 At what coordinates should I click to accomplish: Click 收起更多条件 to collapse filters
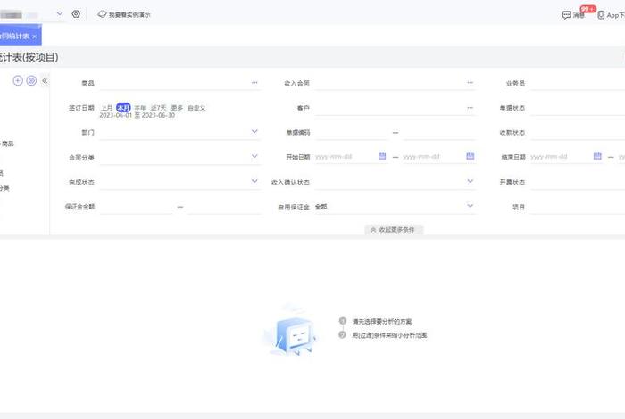394,230
